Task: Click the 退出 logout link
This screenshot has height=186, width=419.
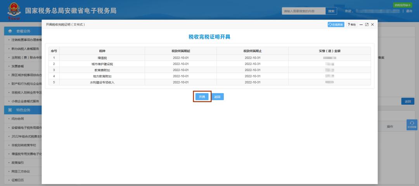Action: pos(410,11)
